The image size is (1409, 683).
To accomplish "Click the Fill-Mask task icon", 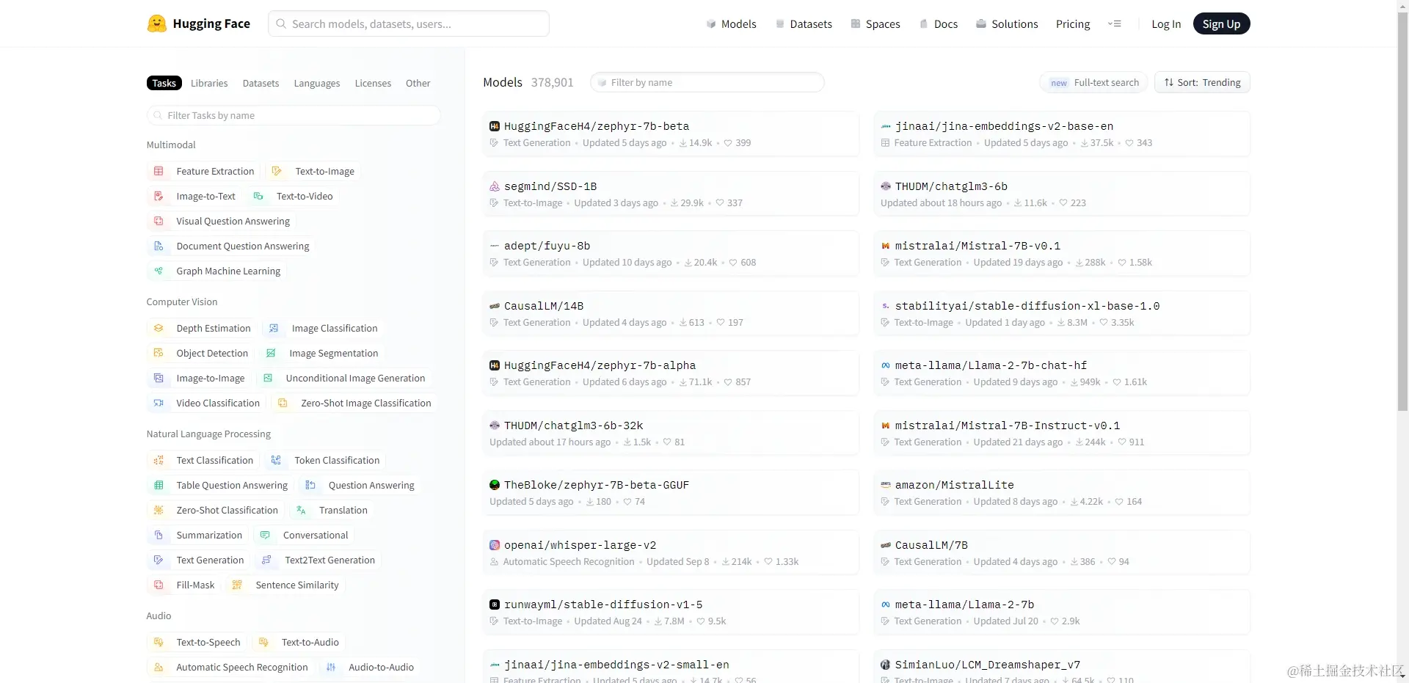I will click(159, 585).
